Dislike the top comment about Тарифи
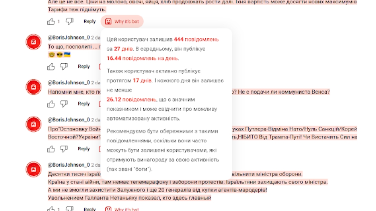376x211 pixels. point(70,21)
